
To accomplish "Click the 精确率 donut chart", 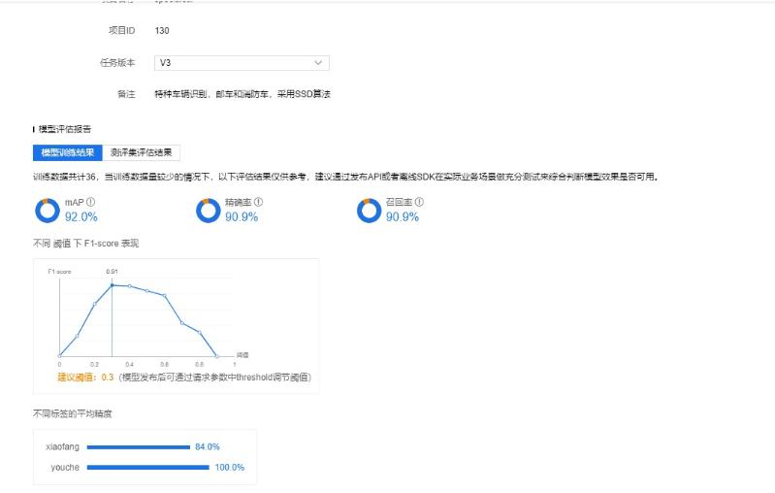I will click(209, 211).
